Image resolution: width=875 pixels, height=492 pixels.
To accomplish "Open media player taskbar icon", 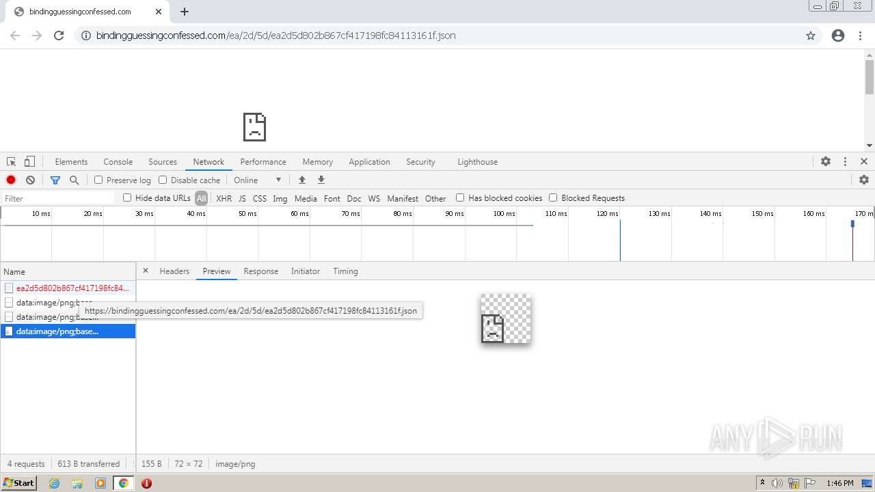I will pyautogui.click(x=100, y=483).
